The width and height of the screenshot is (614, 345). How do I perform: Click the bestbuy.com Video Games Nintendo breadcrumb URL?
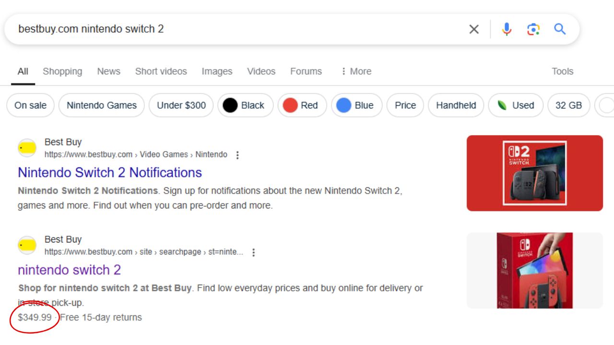(136, 155)
